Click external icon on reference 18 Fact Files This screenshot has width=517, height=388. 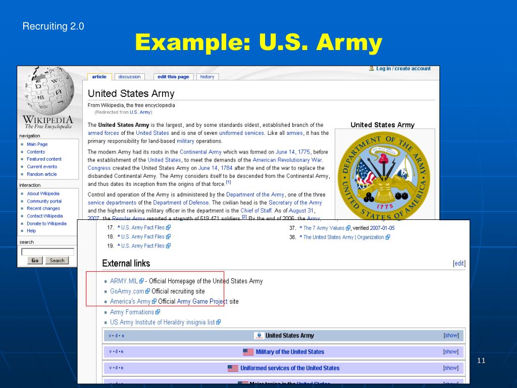coord(168,236)
